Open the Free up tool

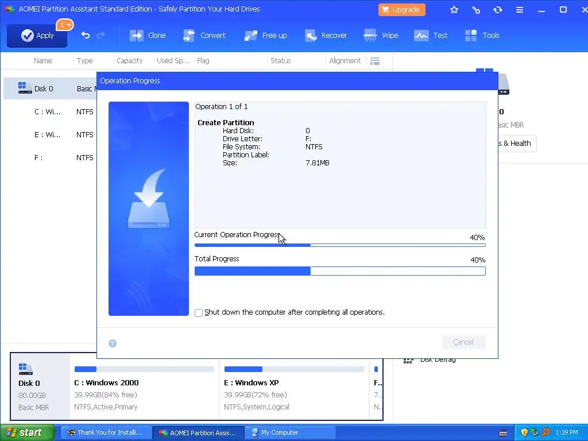click(265, 36)
